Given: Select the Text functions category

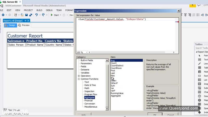Looking at the screenshot, I should (x=87, y=82).
